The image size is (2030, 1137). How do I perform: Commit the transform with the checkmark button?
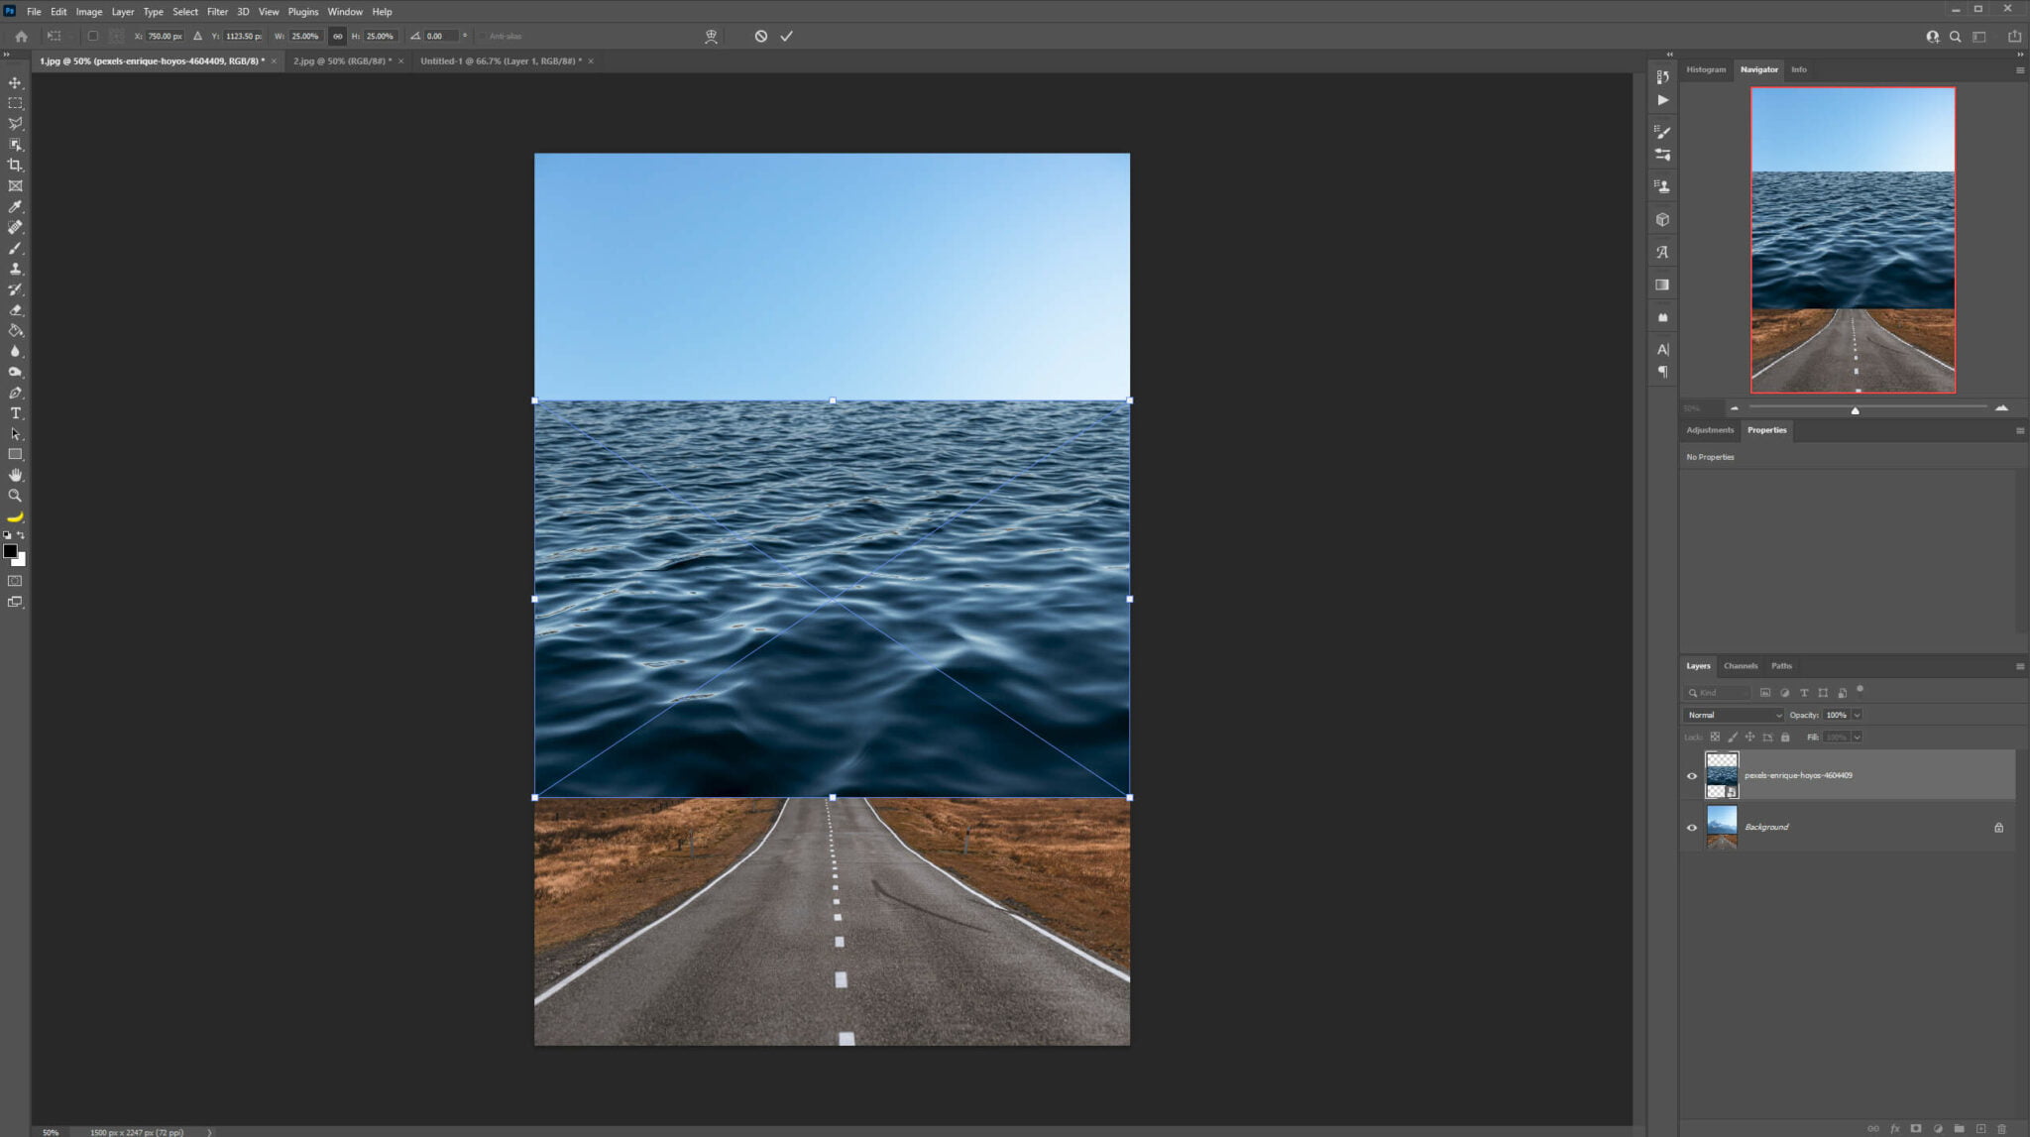787,36
